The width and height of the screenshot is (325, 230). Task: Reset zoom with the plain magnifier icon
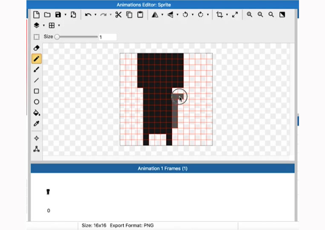271,15
